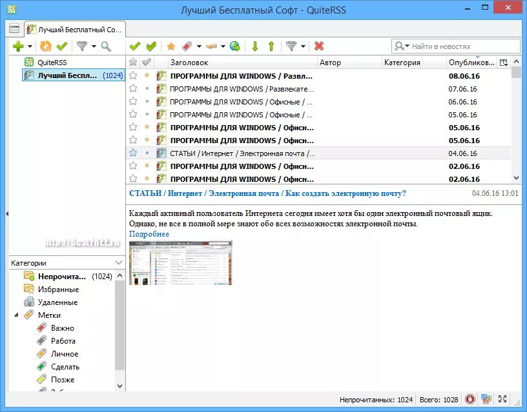This screenshot has height=412, width=527.
Task: Toggle read state of 07.06.16 news
Action: pyautogui.click(x=147, y=88)
